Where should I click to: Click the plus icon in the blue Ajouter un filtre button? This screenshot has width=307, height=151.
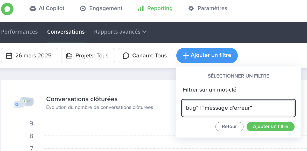pyautogui.click(x=186, y=56)
